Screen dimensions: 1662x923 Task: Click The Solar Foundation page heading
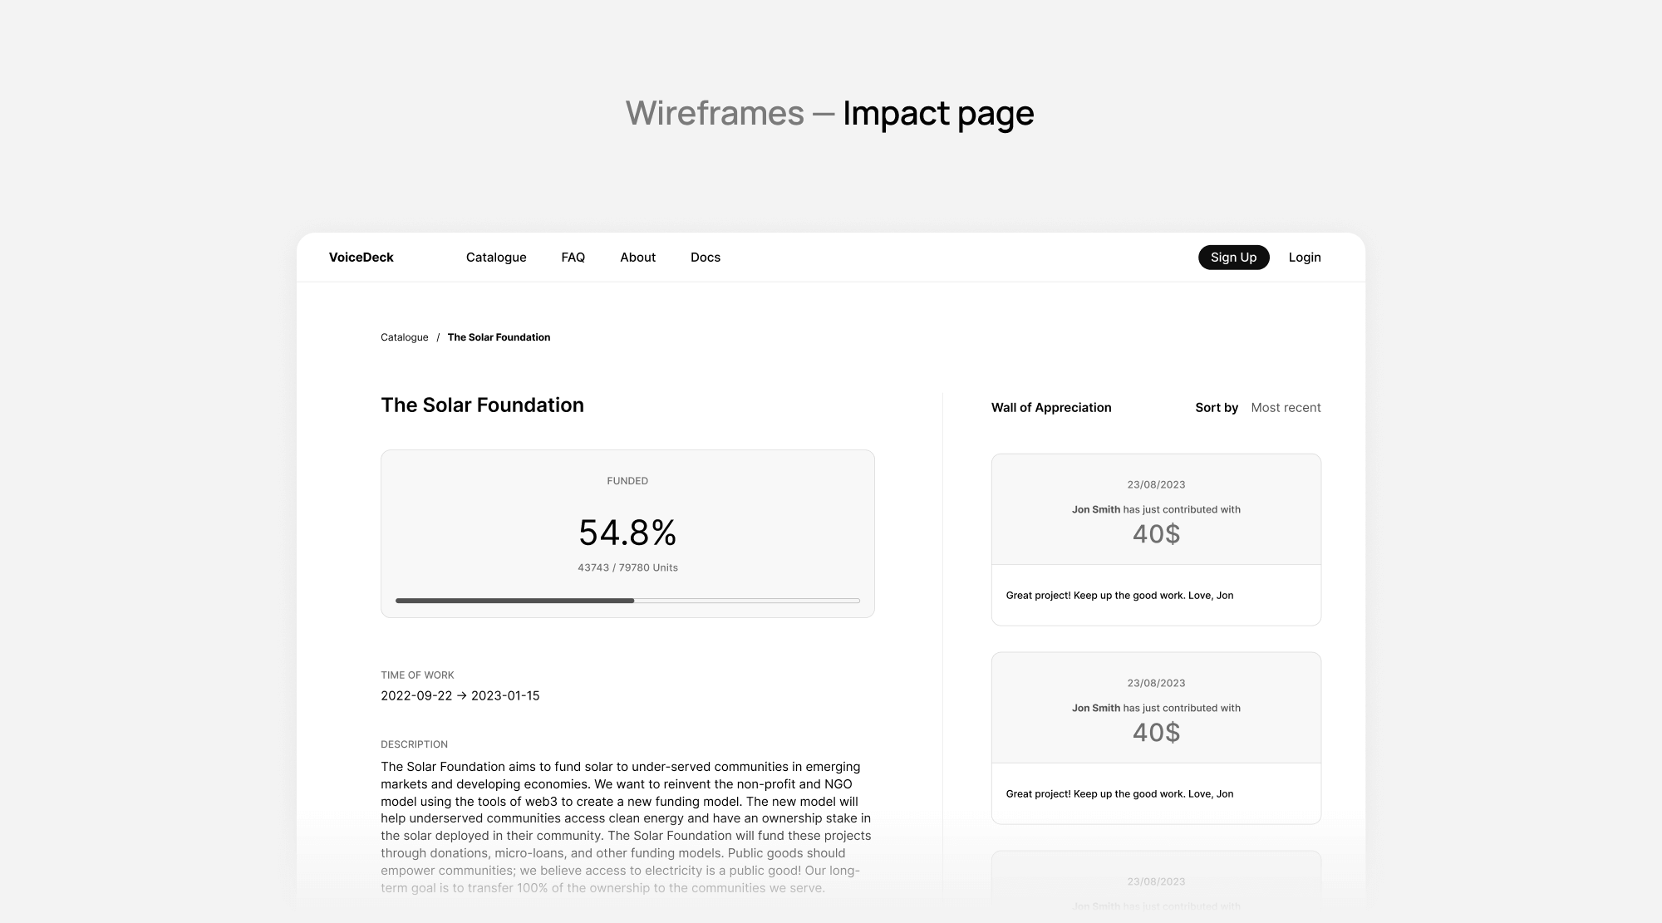[482, 405]
